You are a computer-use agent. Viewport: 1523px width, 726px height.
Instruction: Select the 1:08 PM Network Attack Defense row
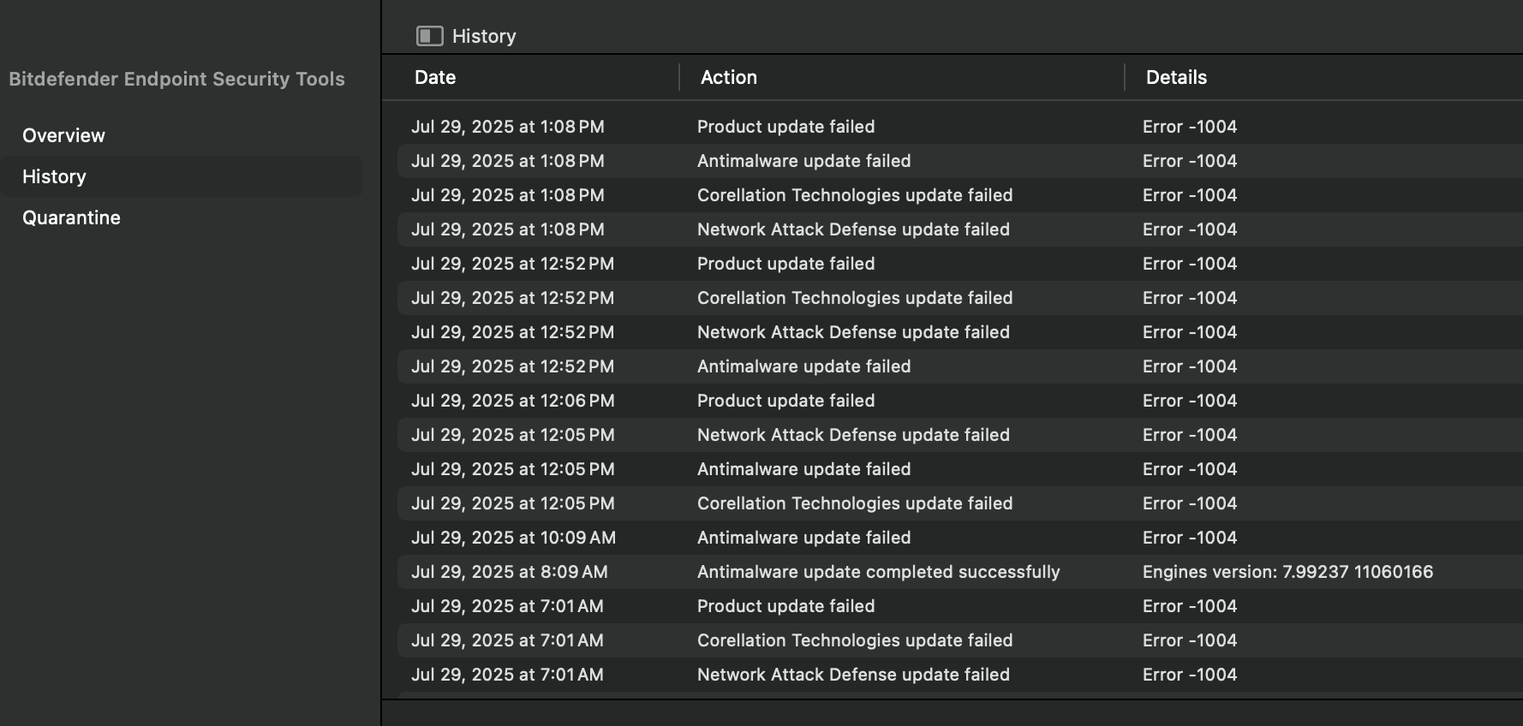coord(853,229)
